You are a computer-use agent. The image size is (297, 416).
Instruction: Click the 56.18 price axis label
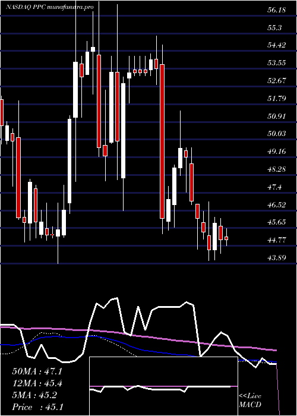click(x=277, y=10)
